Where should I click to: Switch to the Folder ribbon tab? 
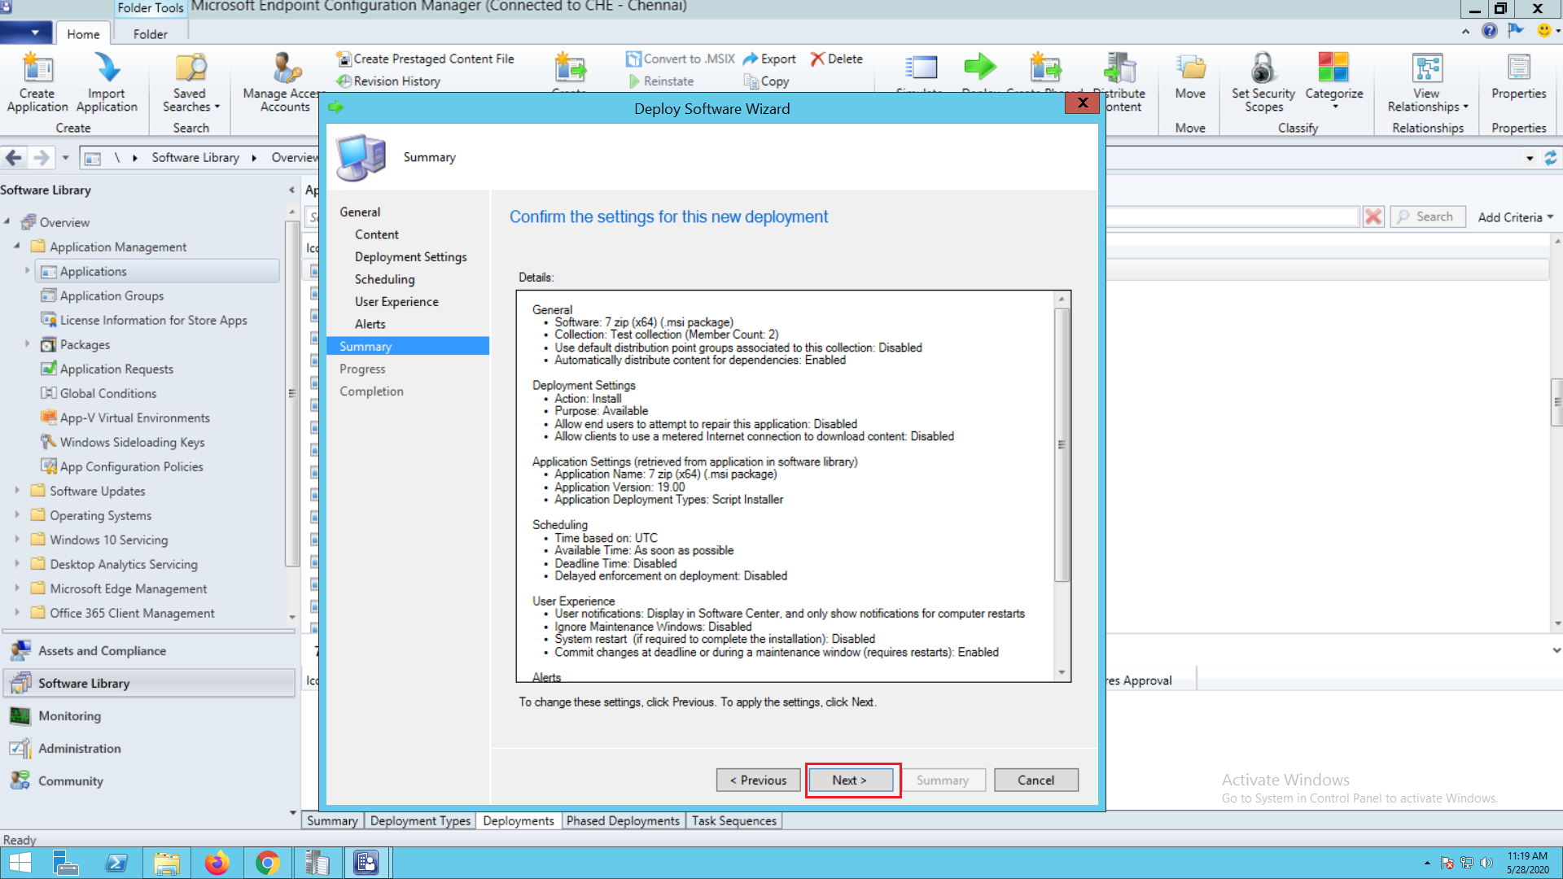[x=150, y=34]
